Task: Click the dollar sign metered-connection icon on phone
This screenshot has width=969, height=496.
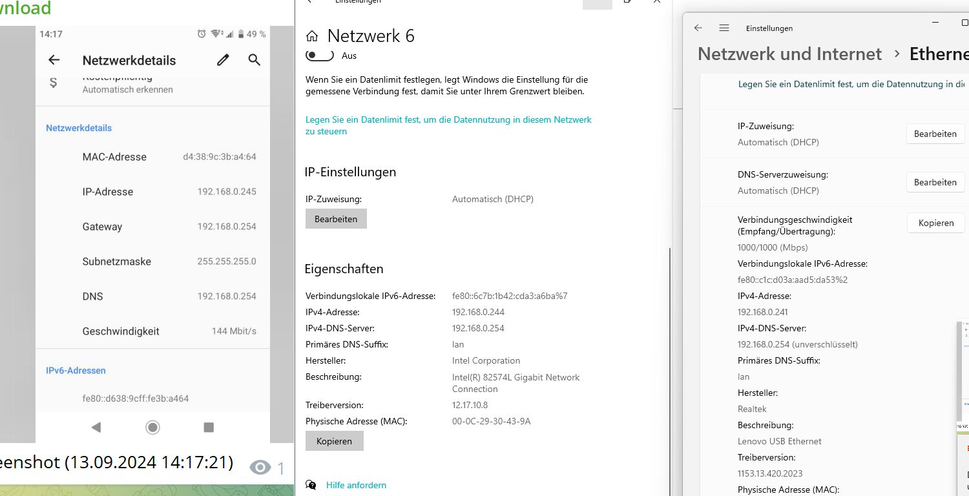Action: point(53,83)
